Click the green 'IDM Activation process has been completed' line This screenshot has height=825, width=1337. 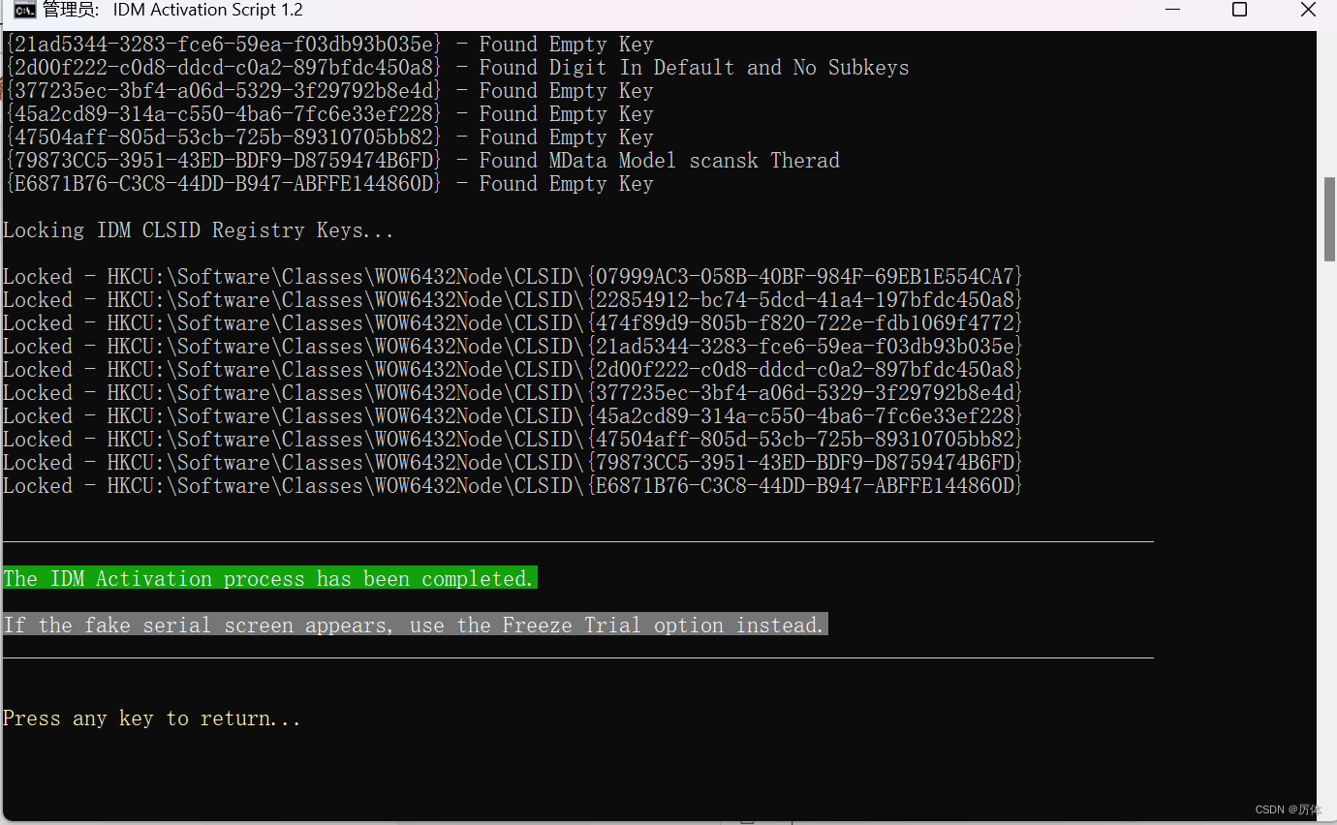269,578
